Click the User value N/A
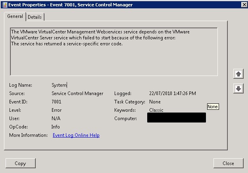248x173 pixels. [x=56, y=119]
